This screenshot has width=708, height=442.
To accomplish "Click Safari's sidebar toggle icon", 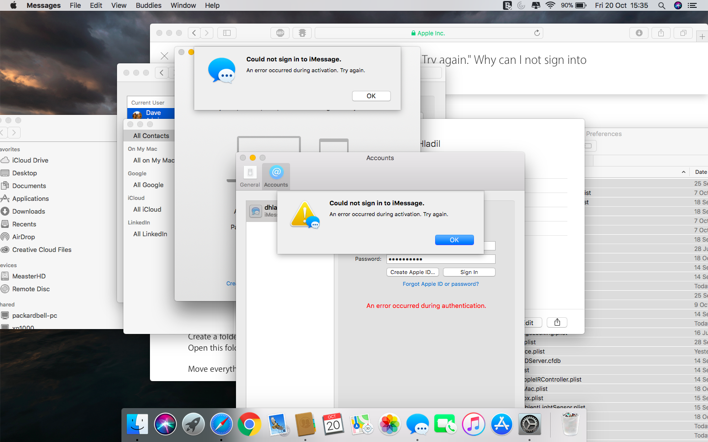I will click(227, 33).
